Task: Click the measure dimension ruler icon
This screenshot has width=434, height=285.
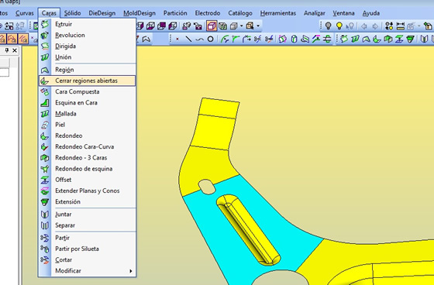Action: (x=400, y=26)
